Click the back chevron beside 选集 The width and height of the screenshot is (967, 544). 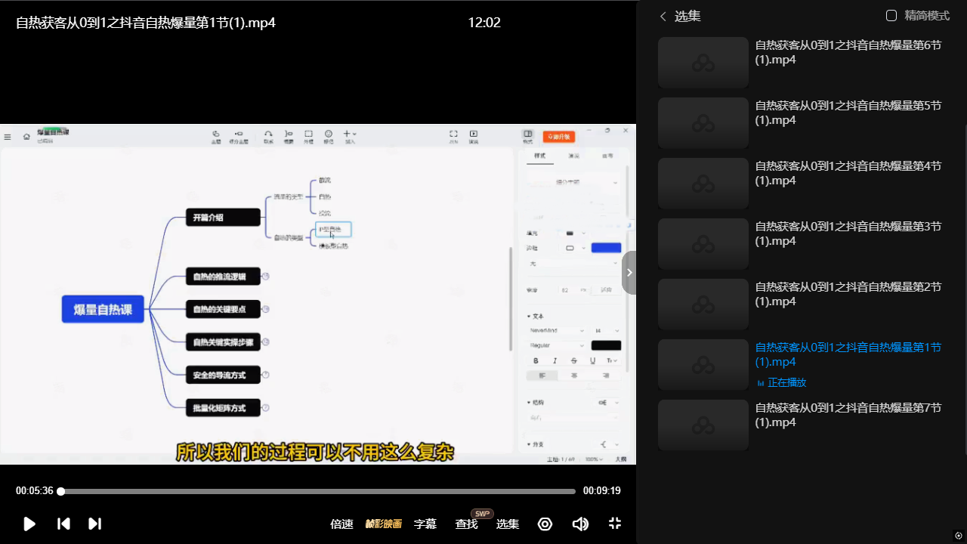663,17
